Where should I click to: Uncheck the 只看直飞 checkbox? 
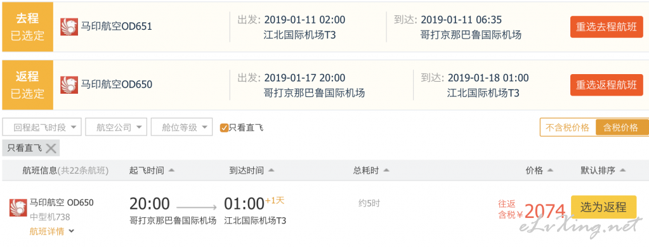click(x=224, y=128)
